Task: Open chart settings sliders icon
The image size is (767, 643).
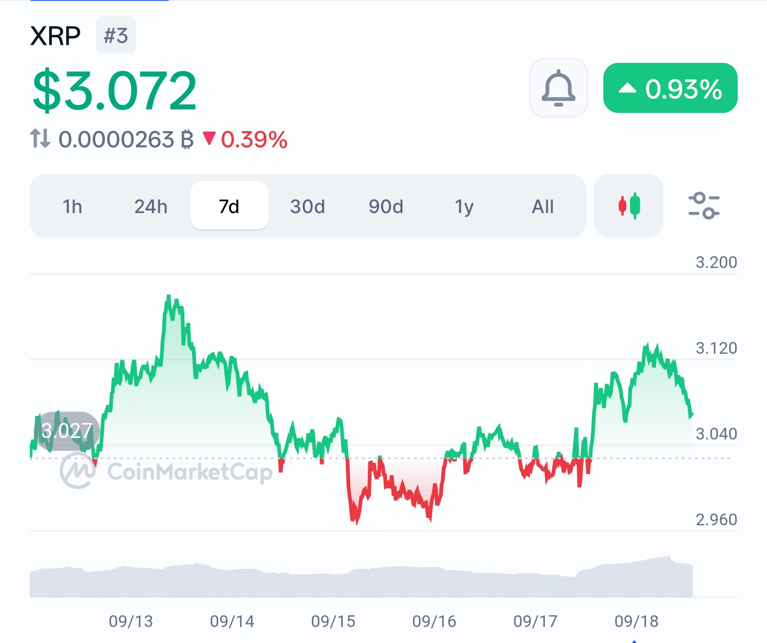Action: 704,206
